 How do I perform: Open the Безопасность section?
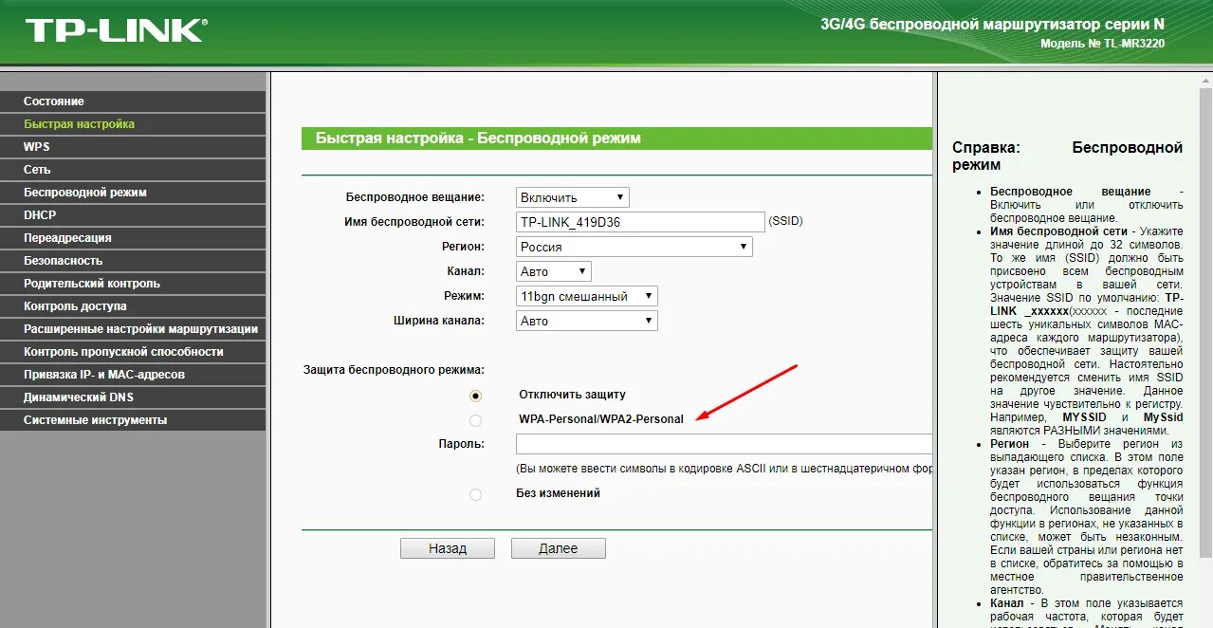point(133,261)
